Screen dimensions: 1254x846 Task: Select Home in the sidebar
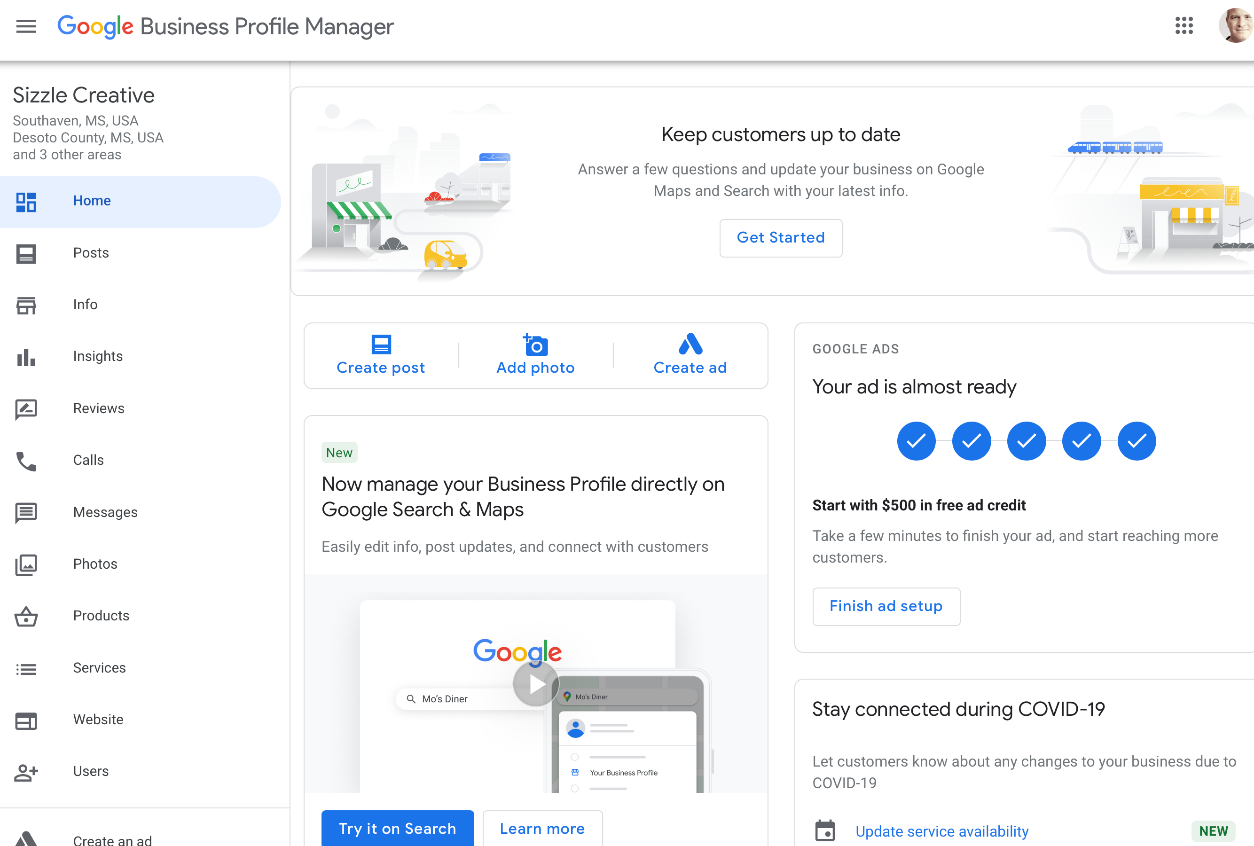pos(140,201)
